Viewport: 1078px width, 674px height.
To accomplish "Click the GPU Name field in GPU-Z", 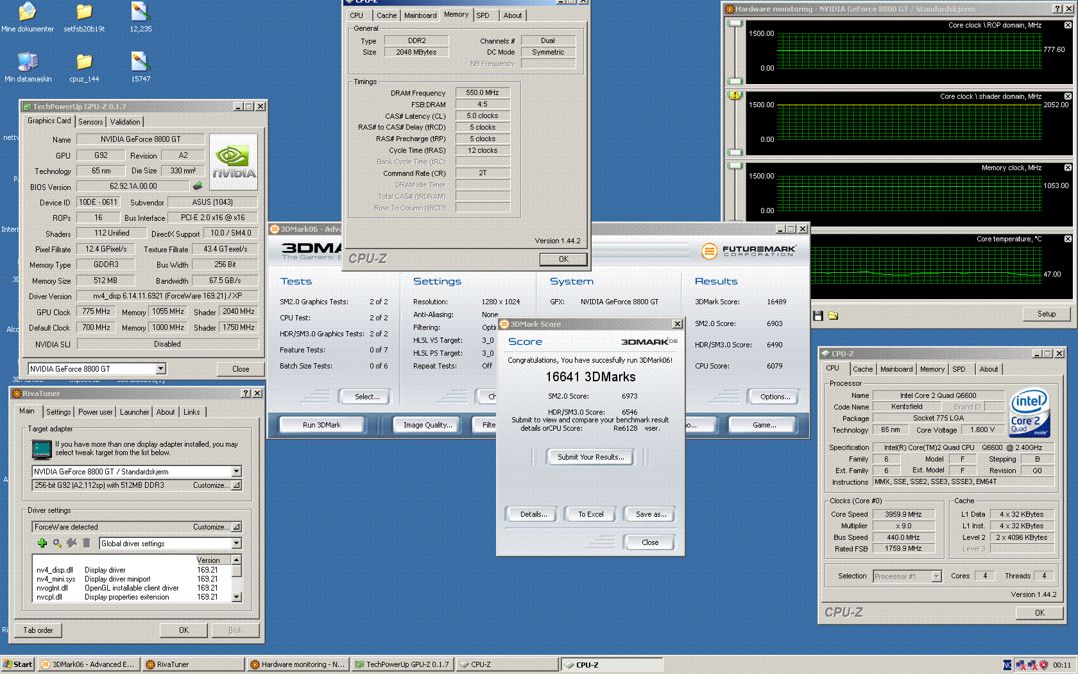I will (141, 139).
